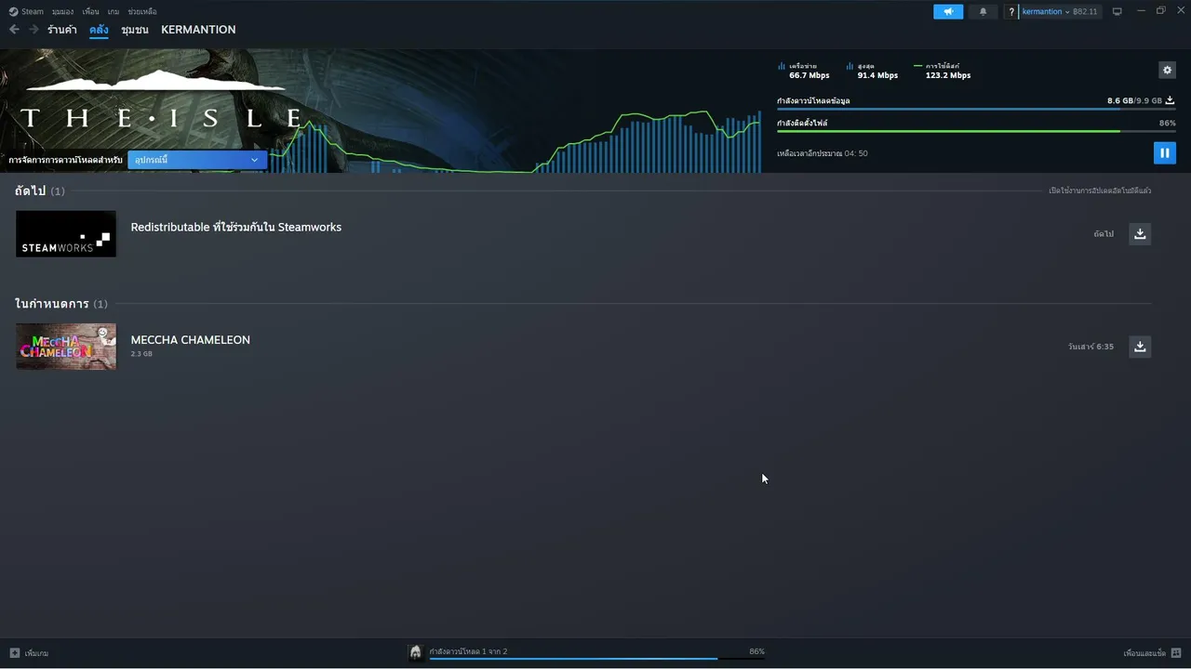Open the KERMANTION profile tab
Viewport: 1191px width, 669px height.
coord(198,30)
